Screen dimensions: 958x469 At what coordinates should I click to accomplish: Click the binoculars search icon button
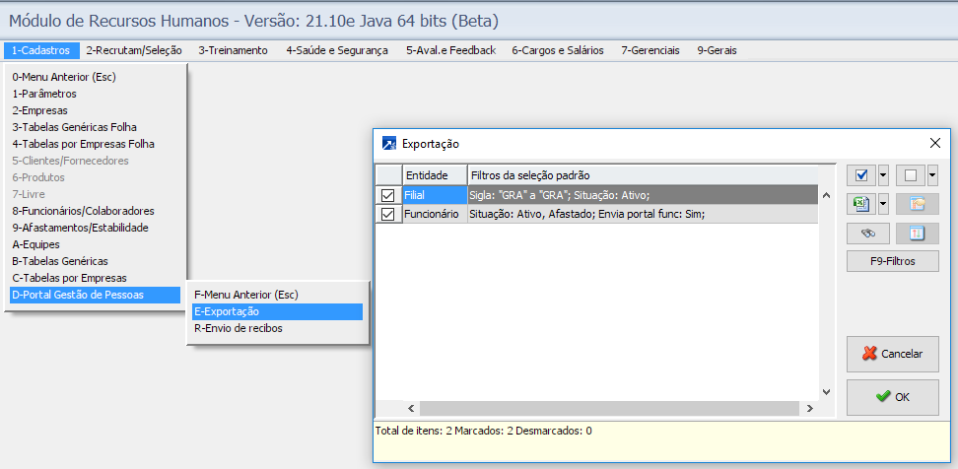pyautogui.click(x=868, y=233)
